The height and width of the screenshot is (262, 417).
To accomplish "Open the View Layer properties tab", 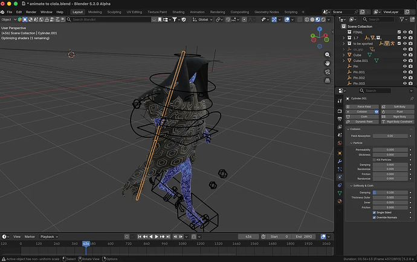I will tap(340, 127).
